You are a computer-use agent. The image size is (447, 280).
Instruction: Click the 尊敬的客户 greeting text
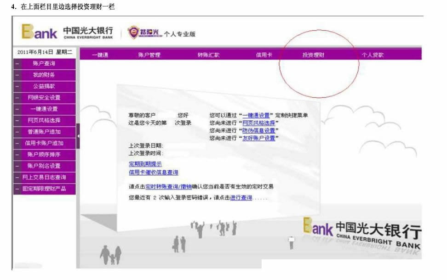click(x=142, y=115)
